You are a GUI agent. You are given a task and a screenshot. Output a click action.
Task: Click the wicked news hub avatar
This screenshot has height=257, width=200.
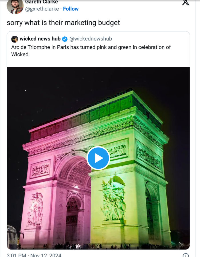15,39
